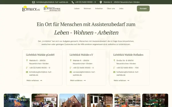172x107 pixels.
Task: Click lichtblick@lichtblick-hof-wahlde.de in top bar
Action: [52, 2]
